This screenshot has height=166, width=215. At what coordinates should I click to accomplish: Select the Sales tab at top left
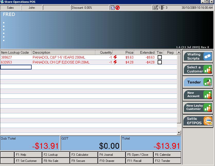[x=11, y=7]
